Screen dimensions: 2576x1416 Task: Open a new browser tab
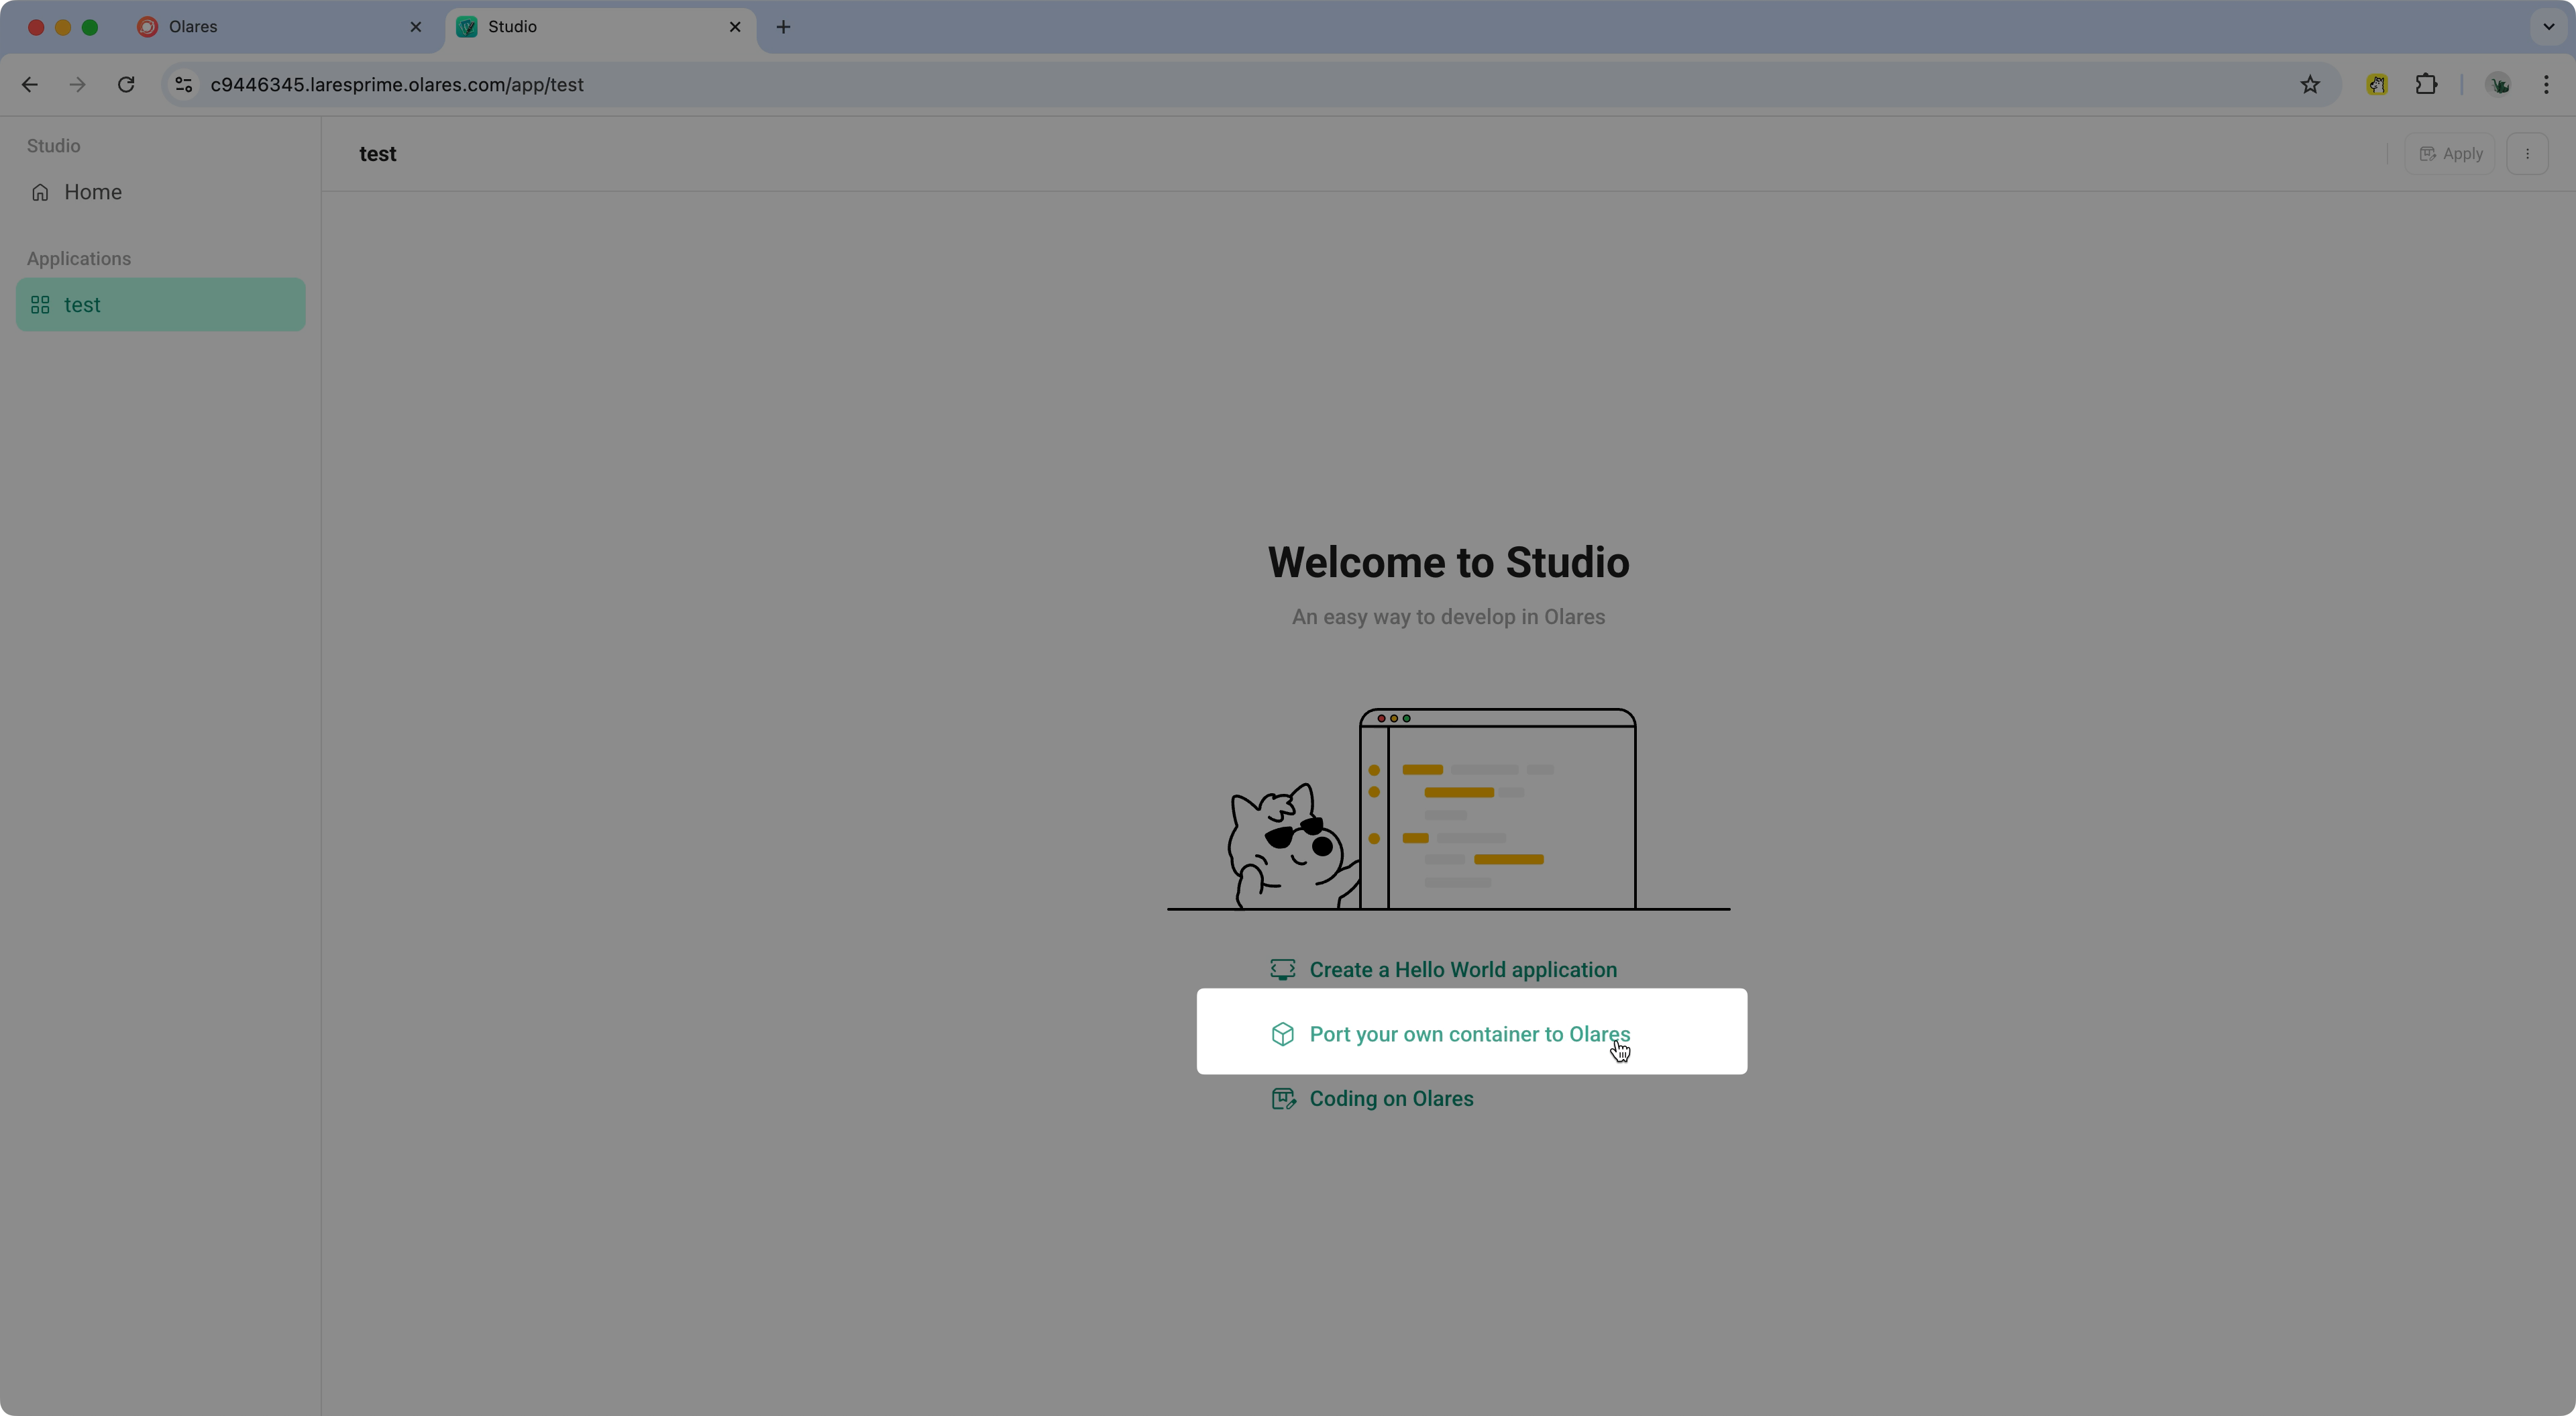(783, 27)
